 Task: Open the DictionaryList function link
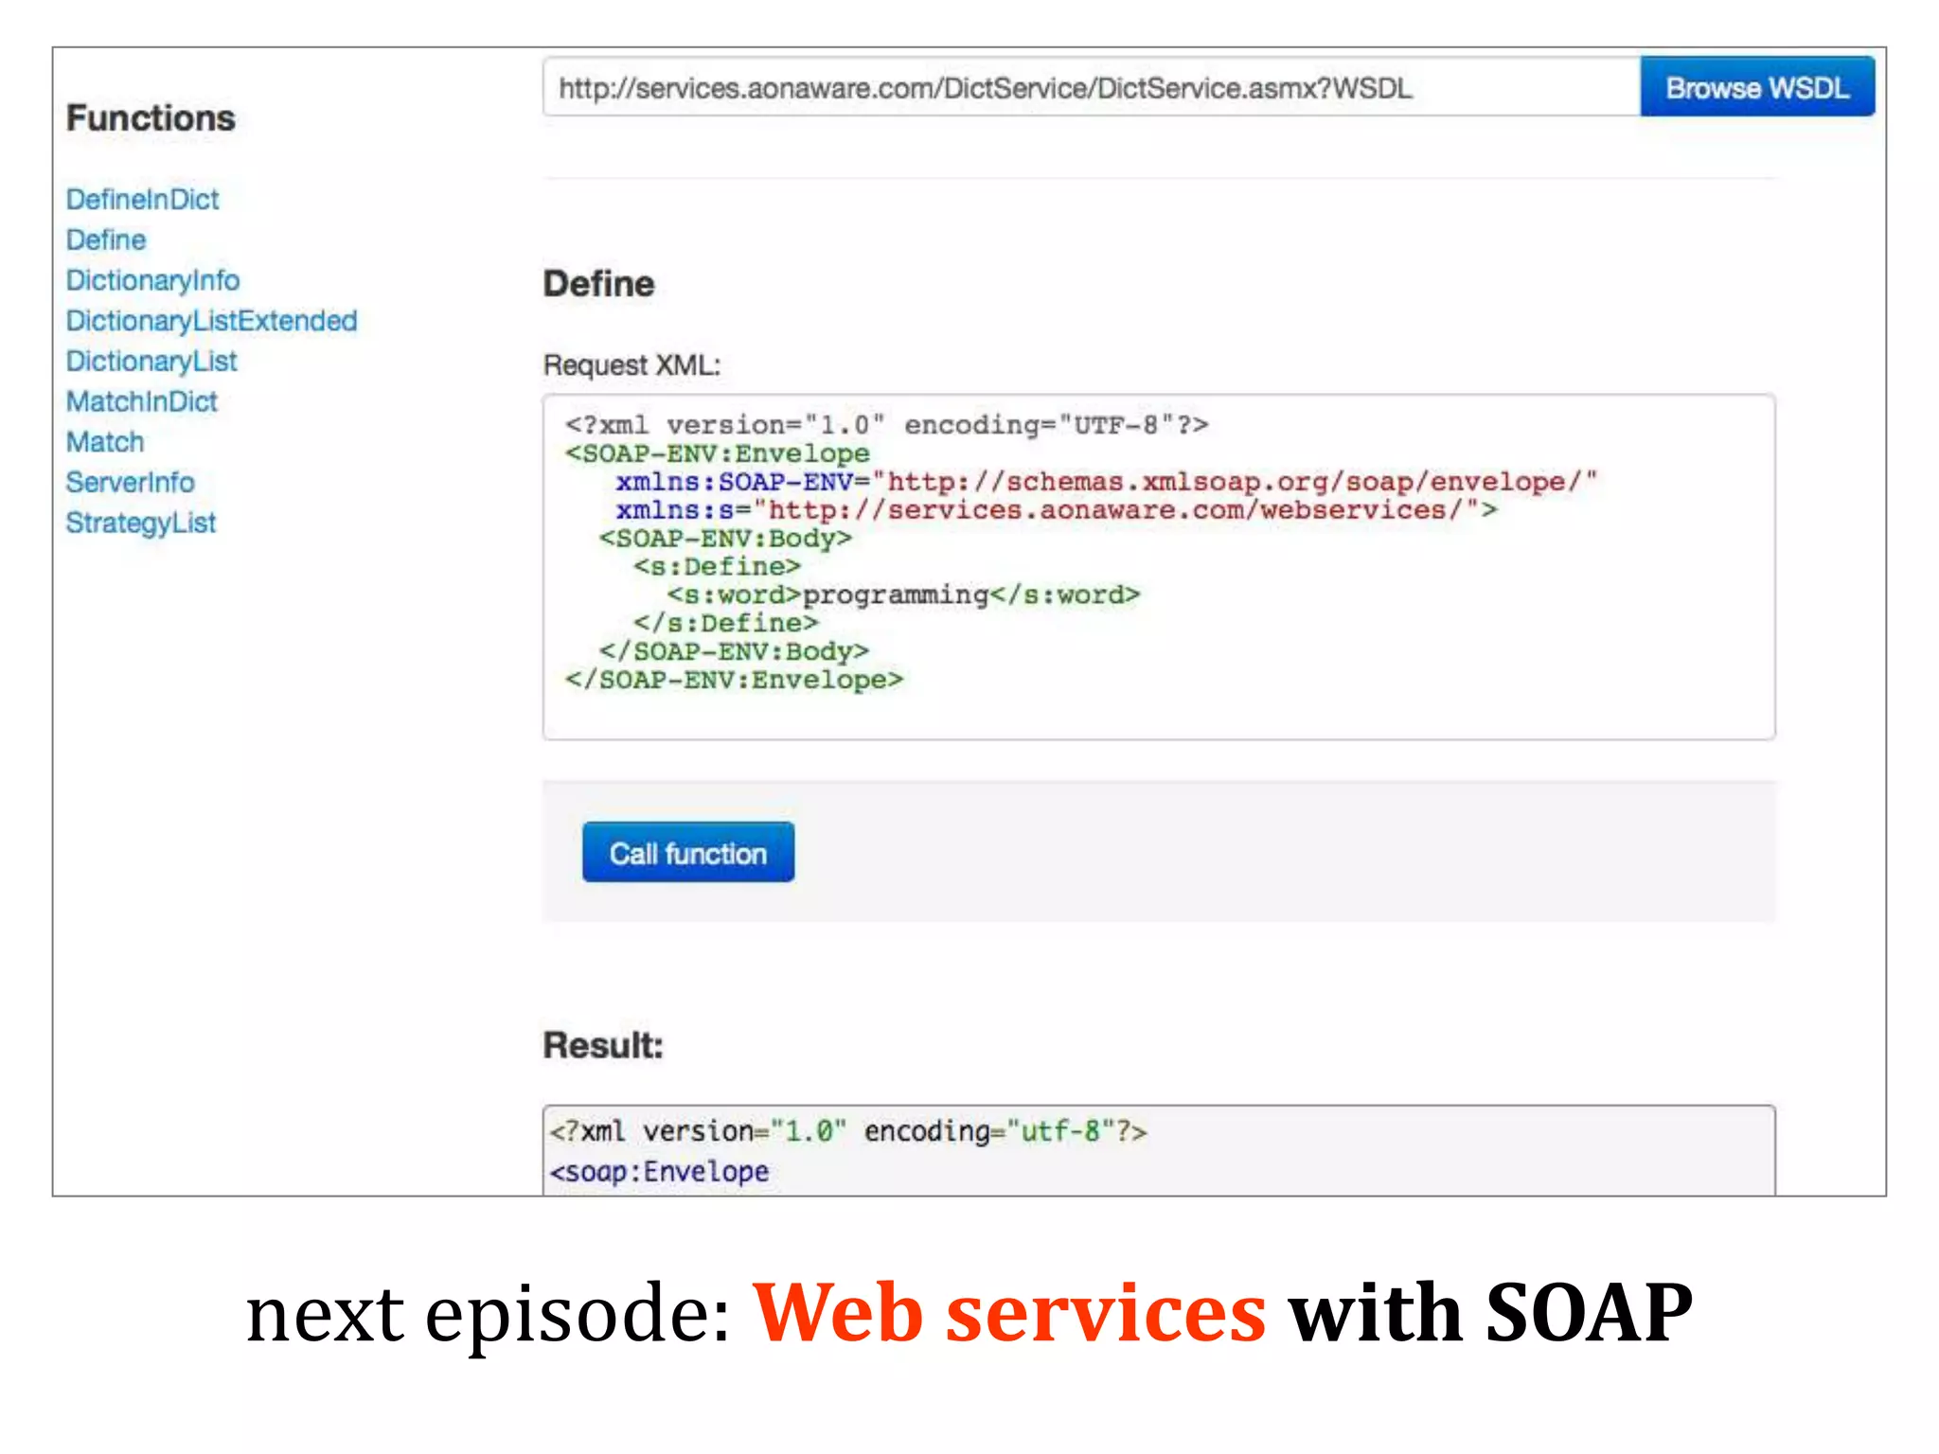(151, 362)
